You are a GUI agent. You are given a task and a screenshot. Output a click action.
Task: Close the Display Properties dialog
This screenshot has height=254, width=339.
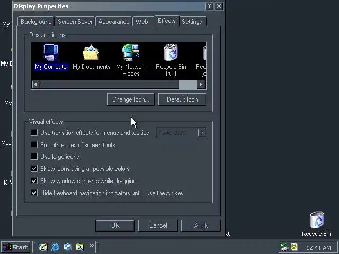[x=219, y=6]
